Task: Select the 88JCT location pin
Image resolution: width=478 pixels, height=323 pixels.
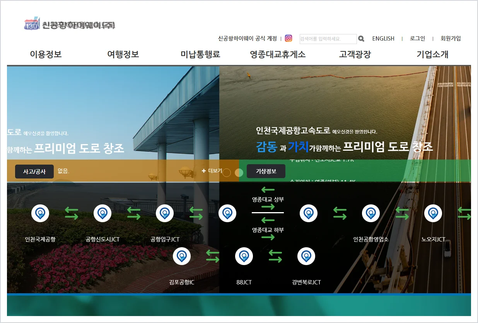Action: (244, 256)
